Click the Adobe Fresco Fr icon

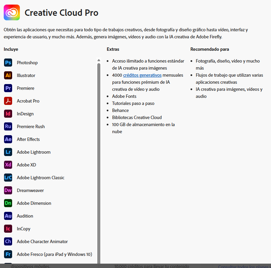8,254
